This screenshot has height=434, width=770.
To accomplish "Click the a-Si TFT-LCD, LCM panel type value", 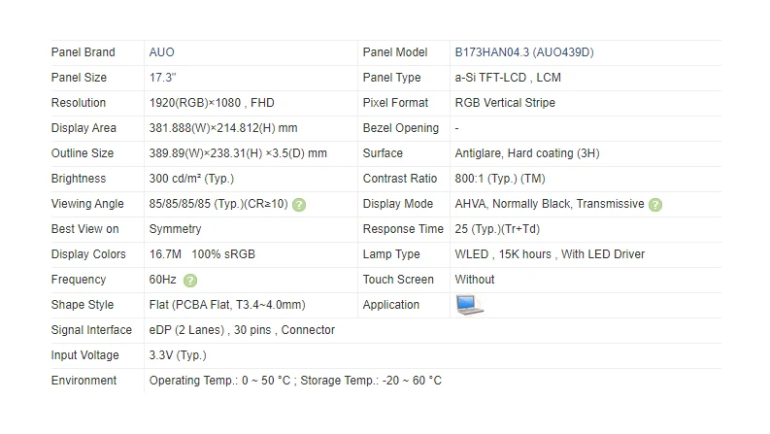I will 508,78.
